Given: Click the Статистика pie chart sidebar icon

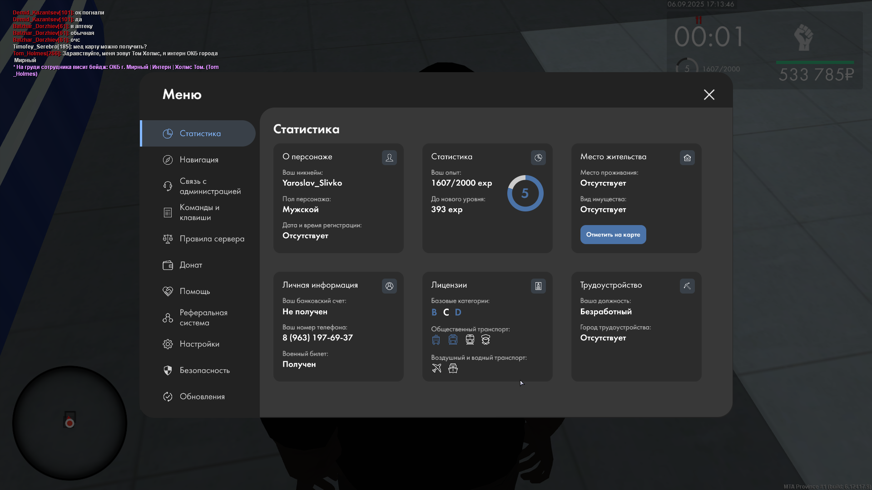Looking at the screenshot, I should pos(168,133).
